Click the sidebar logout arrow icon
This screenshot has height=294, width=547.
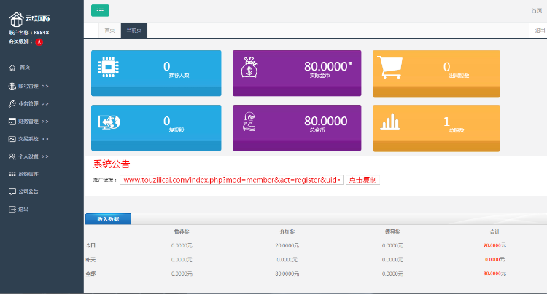coord(12,210)
